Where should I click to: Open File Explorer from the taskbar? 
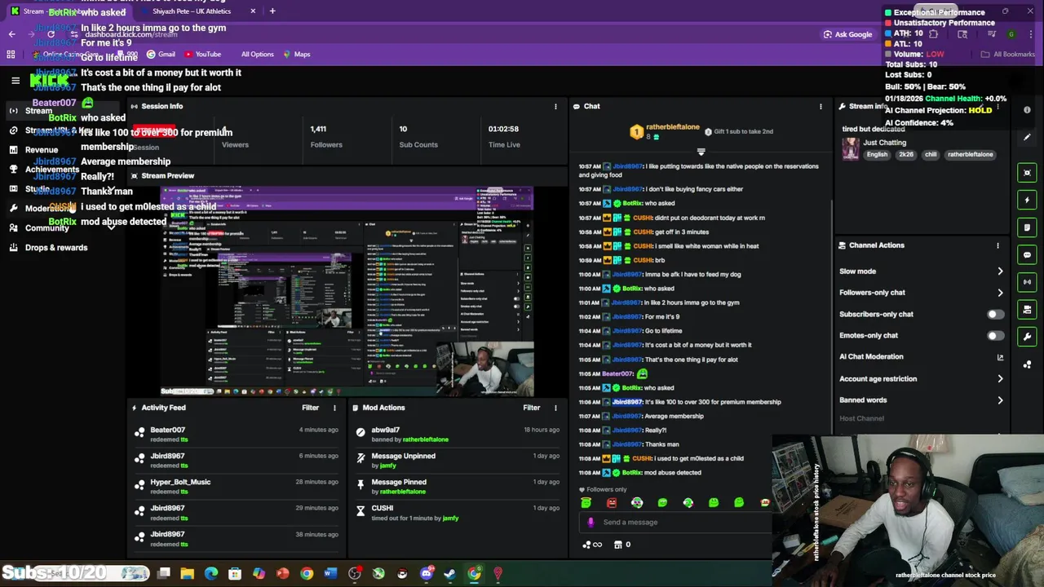[x=187, y=574]
